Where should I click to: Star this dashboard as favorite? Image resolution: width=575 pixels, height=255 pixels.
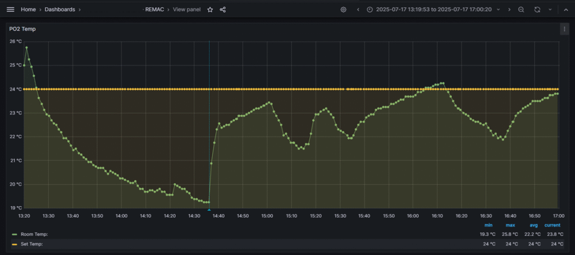tap(210, 10)
